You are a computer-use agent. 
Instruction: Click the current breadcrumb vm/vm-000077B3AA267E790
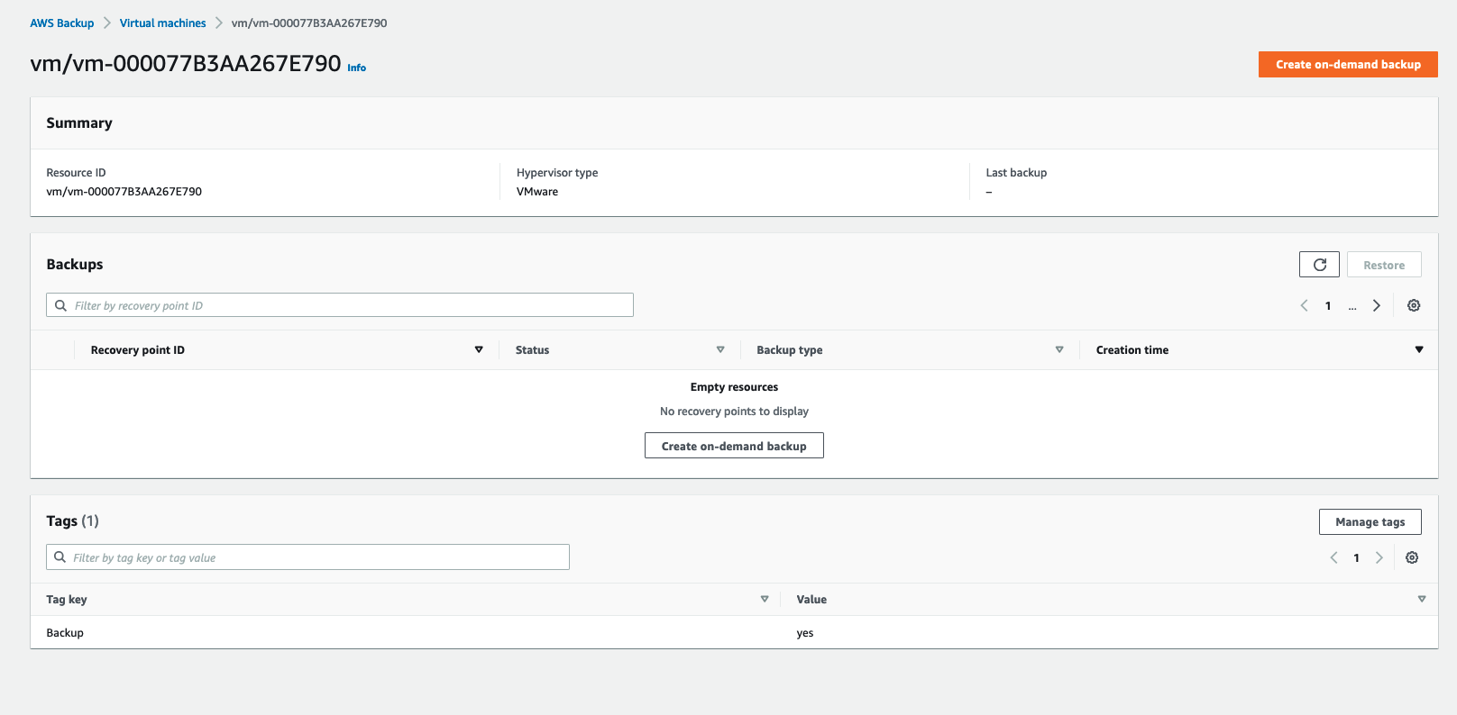coord(309,23)
